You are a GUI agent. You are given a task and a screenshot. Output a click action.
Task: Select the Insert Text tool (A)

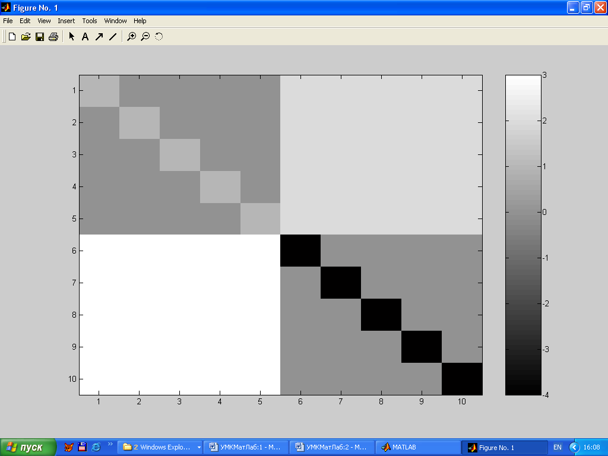click(85, 37)
